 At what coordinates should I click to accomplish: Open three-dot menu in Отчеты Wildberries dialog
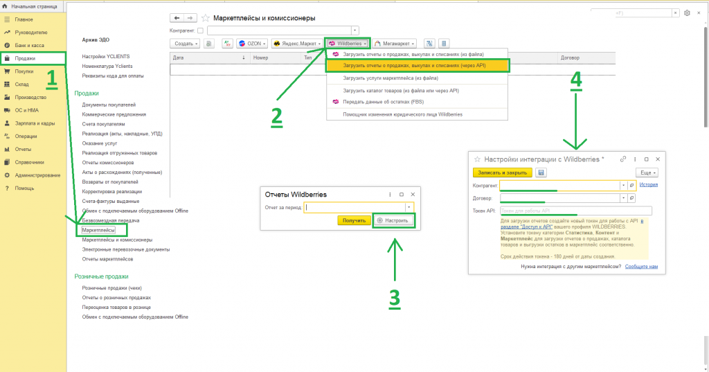click(390, 195)
